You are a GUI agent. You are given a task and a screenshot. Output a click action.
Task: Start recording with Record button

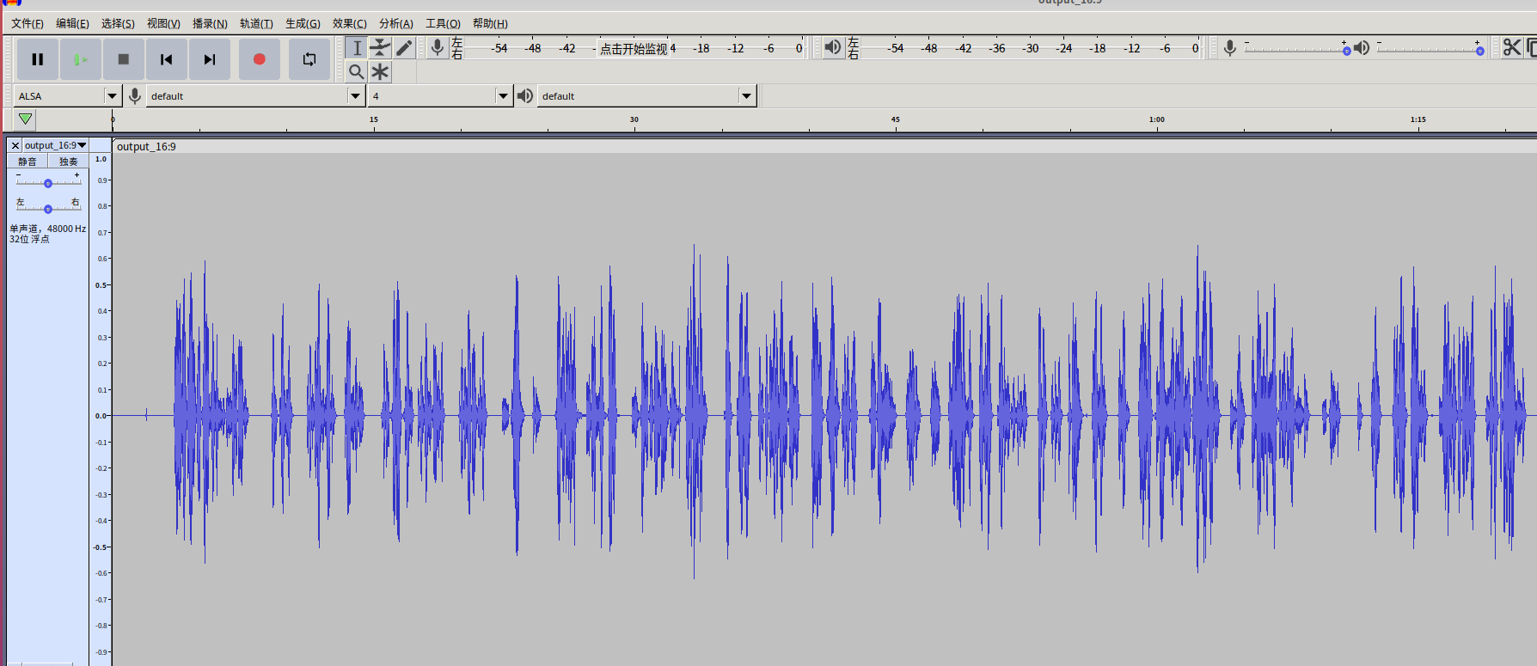tap(260, 59)
